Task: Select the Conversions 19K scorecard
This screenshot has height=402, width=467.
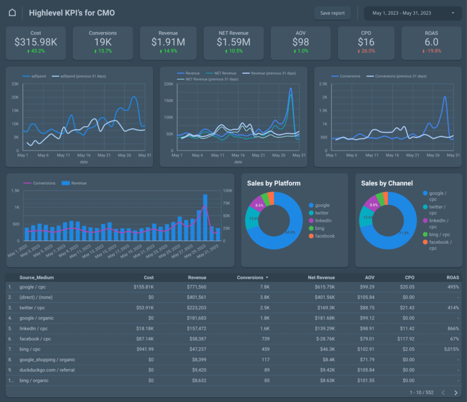Action: click(103, 43)
